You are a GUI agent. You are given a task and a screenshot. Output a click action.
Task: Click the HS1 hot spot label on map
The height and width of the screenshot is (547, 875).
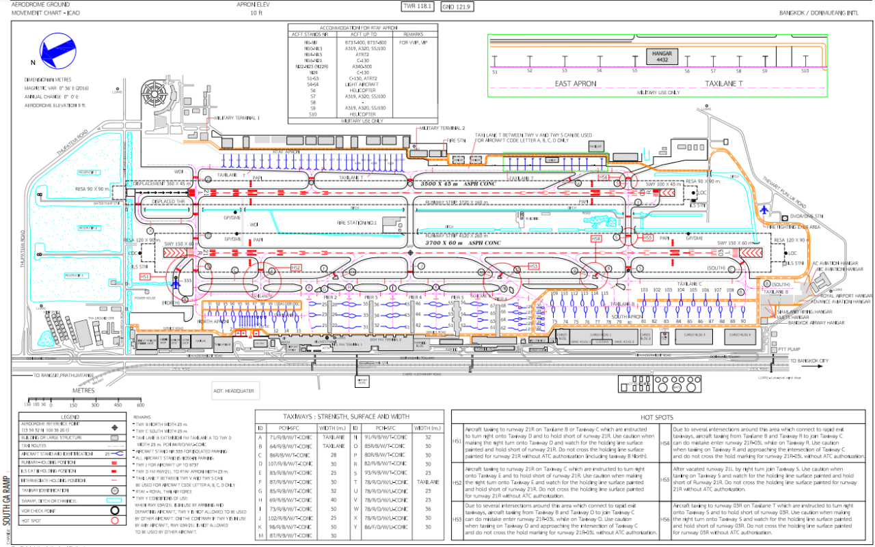click(145, 277)
